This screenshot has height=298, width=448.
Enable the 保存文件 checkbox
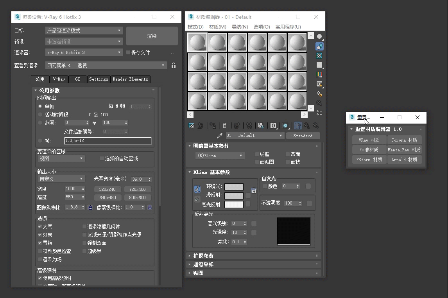pyautogui.click(x=128, y=52)
